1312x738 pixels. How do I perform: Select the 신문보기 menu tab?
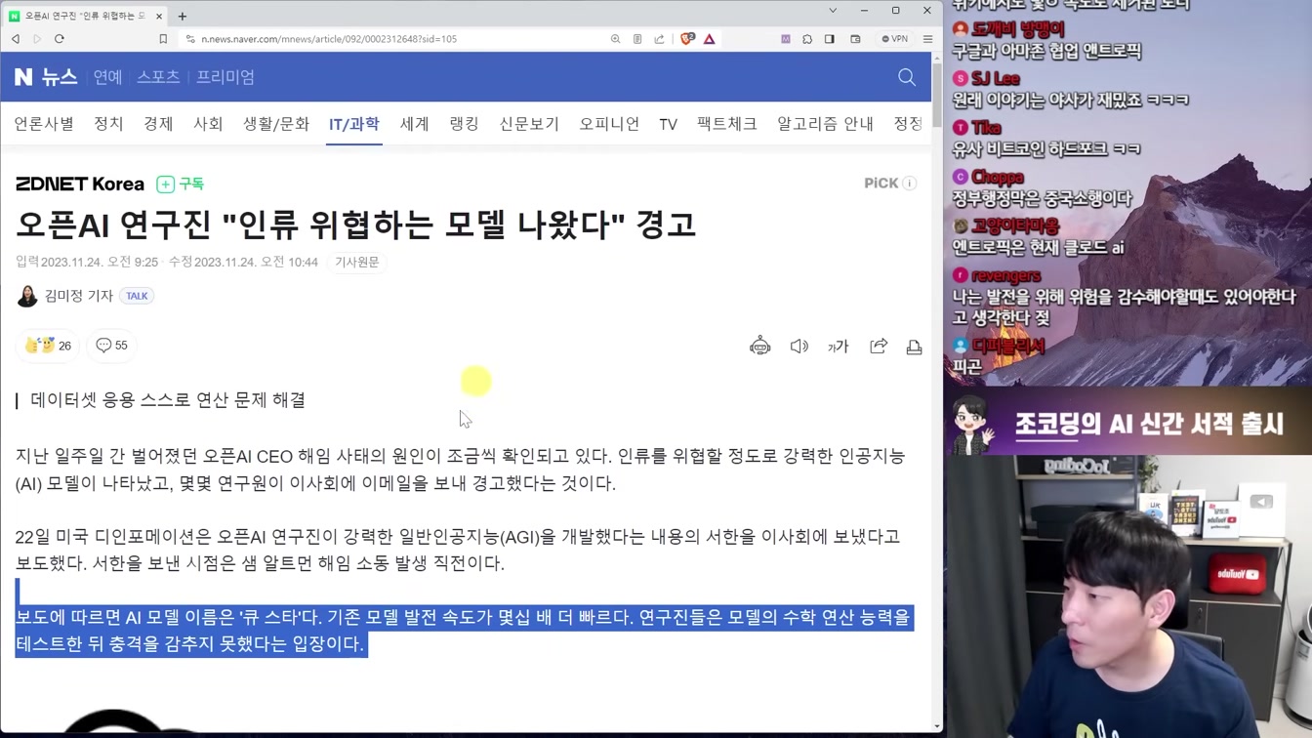pyautogui.click(x=529, y=124)
